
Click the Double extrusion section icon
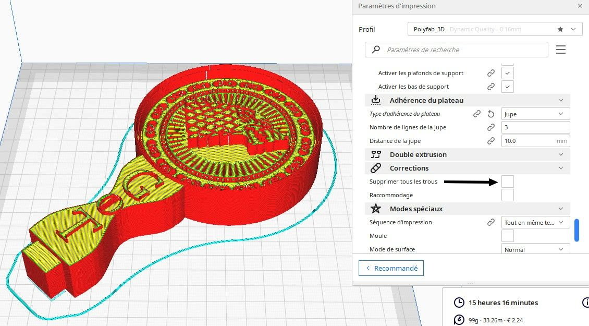(x=376, y=154)
